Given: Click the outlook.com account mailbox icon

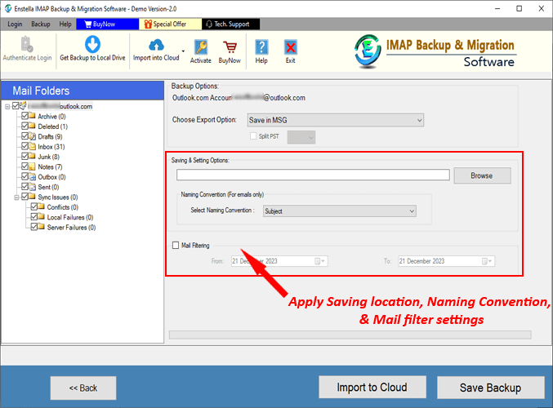Looking at the screenshot, I should [23, 105].
